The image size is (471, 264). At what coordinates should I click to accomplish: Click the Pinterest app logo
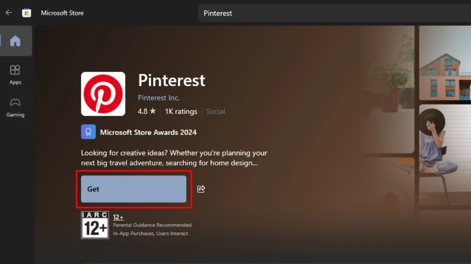(103, 94)
